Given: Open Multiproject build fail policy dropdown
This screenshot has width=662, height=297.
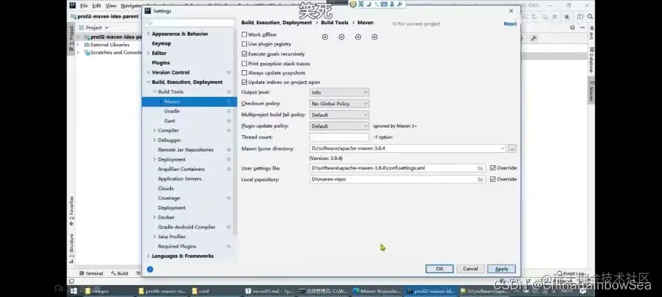Looking at the screenshot, I should 339,115.
